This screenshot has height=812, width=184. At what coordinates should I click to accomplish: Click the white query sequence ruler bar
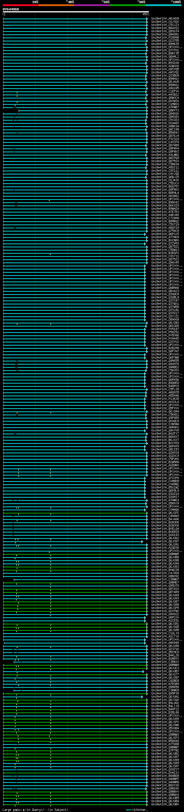point(76,12)
